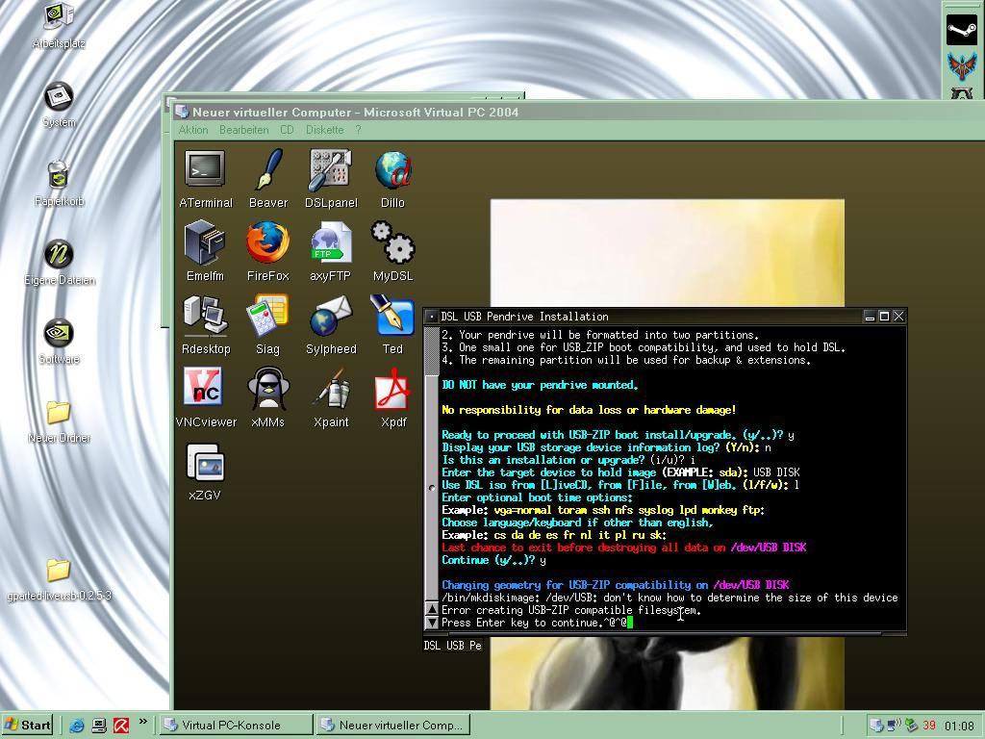Open the Diskette menu
Viewport: 985px width, 739px height.
click(325, 130)
